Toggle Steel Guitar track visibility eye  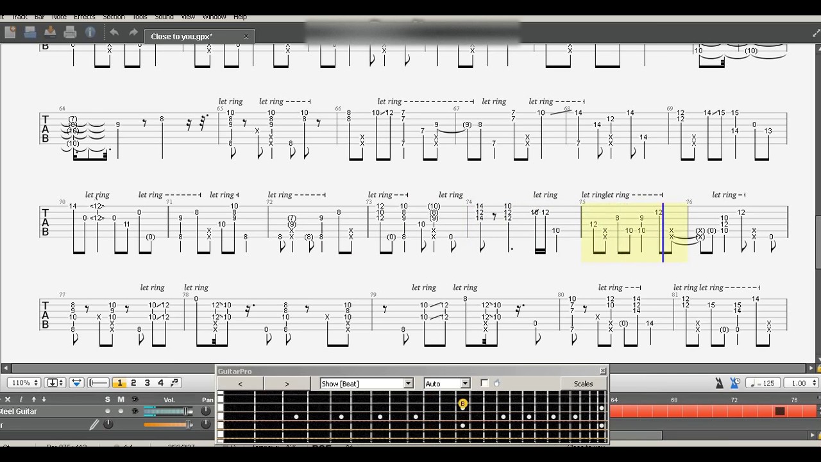pyautogui.click(x=135, y=411)
